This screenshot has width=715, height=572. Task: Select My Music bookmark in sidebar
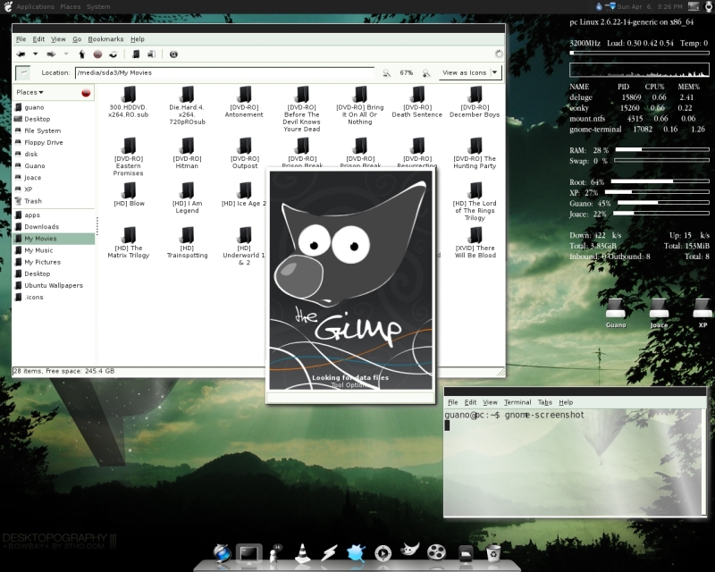click(54, 250)
